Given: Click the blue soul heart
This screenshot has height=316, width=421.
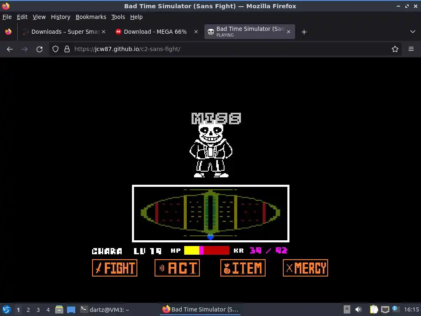Looking at the screenshot, I should pyautogui.click(x=210, y=237).
